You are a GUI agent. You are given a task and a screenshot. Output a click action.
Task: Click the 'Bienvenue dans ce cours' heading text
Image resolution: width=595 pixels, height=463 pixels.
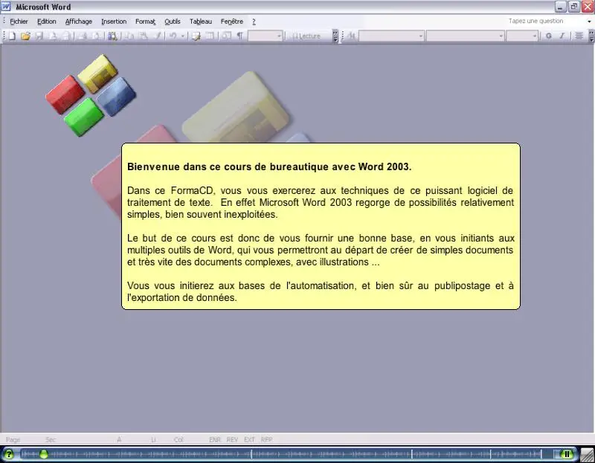(x=269, y=167)
